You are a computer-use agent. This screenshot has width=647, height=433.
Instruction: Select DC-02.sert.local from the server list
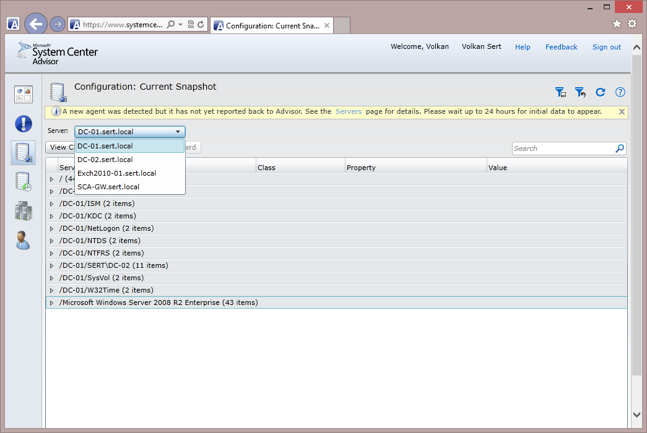[105, 160]
